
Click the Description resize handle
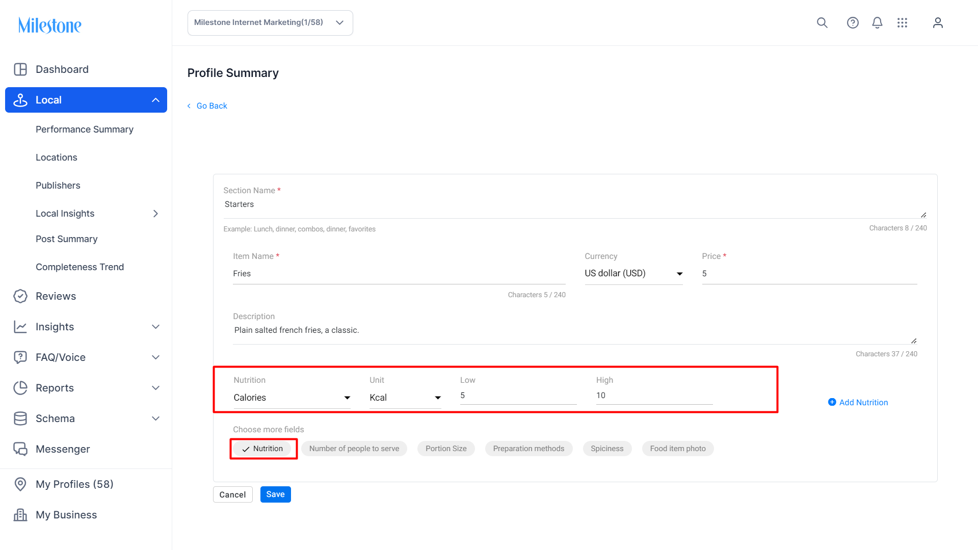[x=914, y=341]
